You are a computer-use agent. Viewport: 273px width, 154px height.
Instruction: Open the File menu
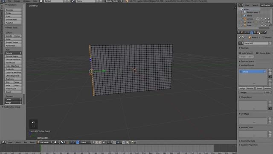pos(9,1)
